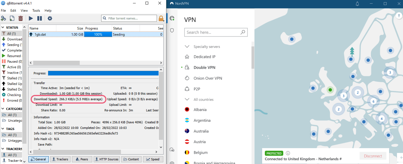403x164 pixels.
Task: Collapse the TAGS section
Action: coord(3,129)
